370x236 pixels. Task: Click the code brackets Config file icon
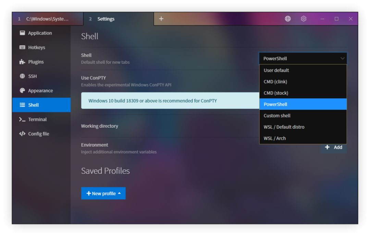coord(22,134)
